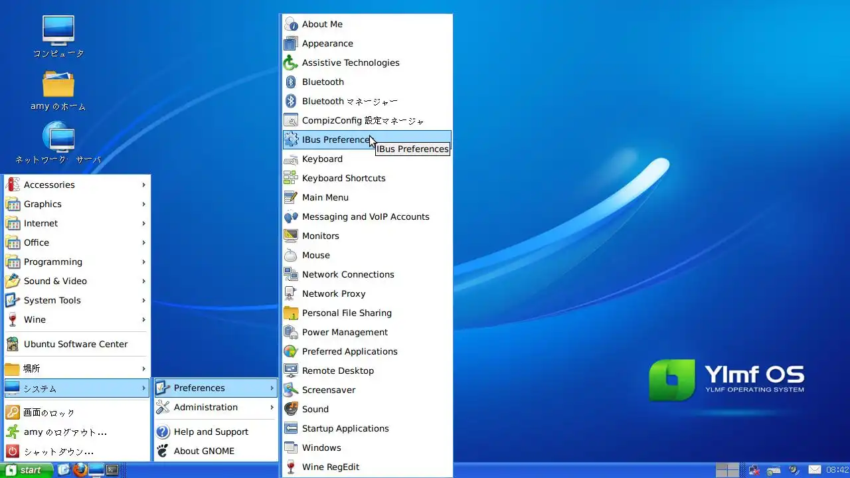This screenshot has width=850, height=478.
Task: Expand the System Tools submenu
Action: [x=76, y=300]
